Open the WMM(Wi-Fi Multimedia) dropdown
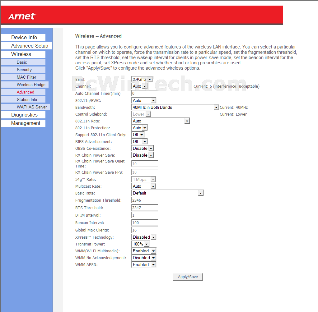This screenshot has height=312, width=318. 144,251
